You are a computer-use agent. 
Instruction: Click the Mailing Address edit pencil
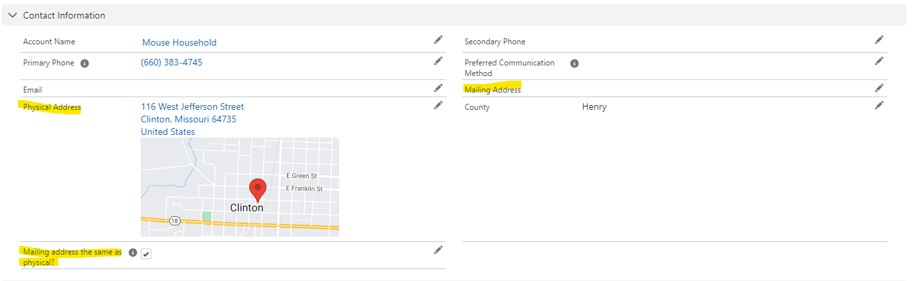879,88
